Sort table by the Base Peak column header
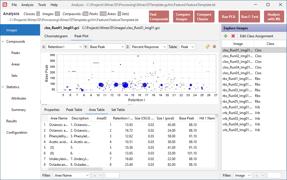 [186, 118]
